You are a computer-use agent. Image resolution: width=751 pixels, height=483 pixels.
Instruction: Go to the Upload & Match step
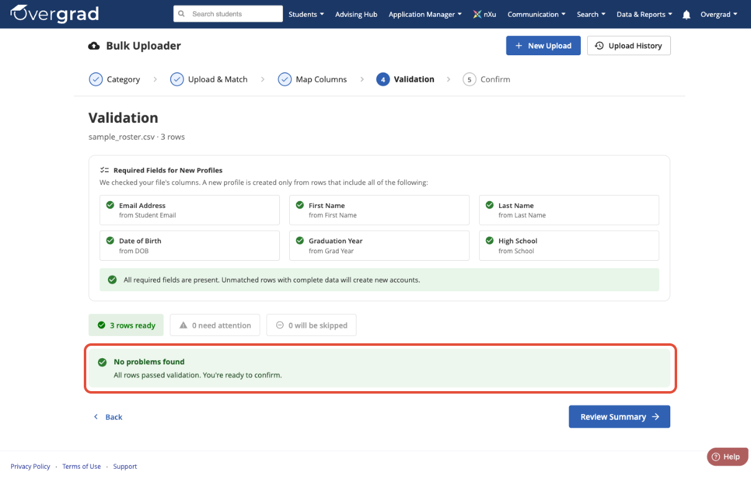(209, 79)
